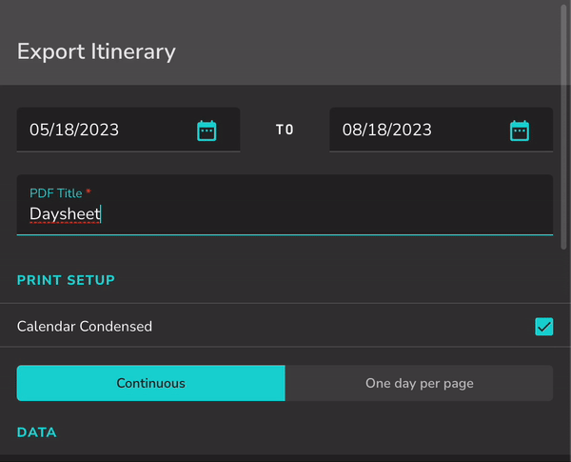The image size is (571, 462).
Task: Click the checkmark in the Calendar Condensed box
Action: pos(544,327)
